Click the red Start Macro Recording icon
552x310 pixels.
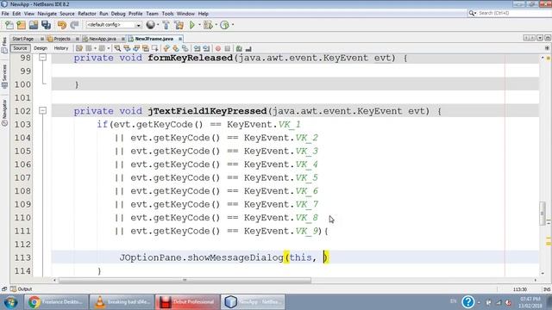[218, 48]
